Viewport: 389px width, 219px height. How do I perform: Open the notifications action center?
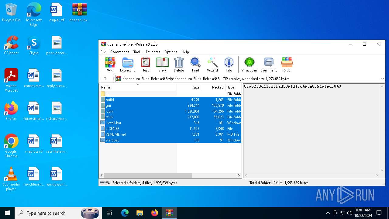pos(379,213)
